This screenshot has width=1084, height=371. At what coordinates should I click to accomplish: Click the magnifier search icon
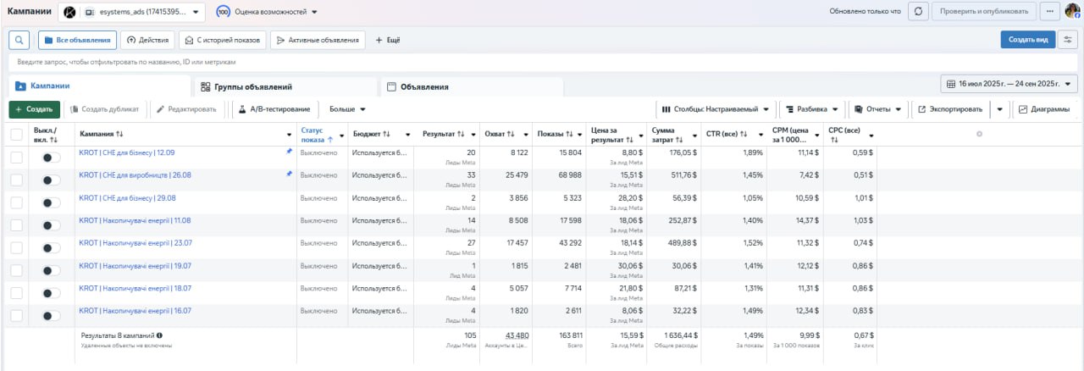click(x=19, y=40)
